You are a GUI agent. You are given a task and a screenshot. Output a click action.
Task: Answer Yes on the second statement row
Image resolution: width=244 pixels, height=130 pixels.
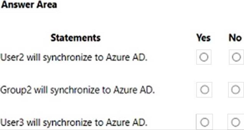click(204, 90)
